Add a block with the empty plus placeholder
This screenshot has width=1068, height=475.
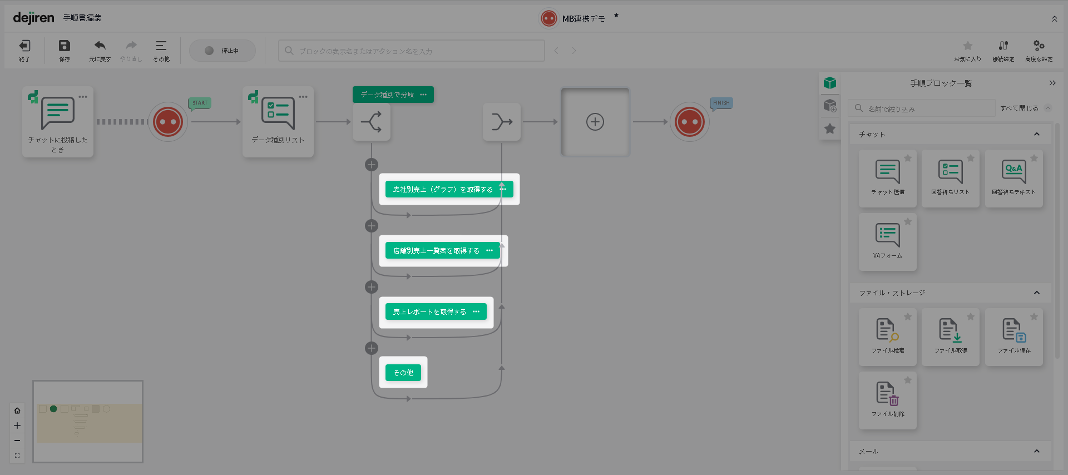[x=595, y=122]
